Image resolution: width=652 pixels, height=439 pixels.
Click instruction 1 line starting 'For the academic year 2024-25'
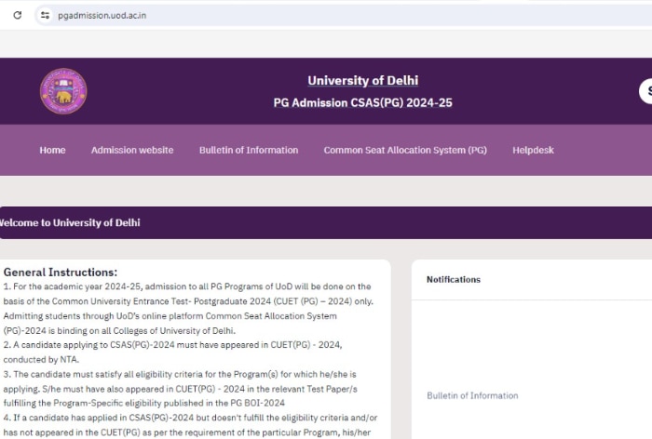pos(187,286)
